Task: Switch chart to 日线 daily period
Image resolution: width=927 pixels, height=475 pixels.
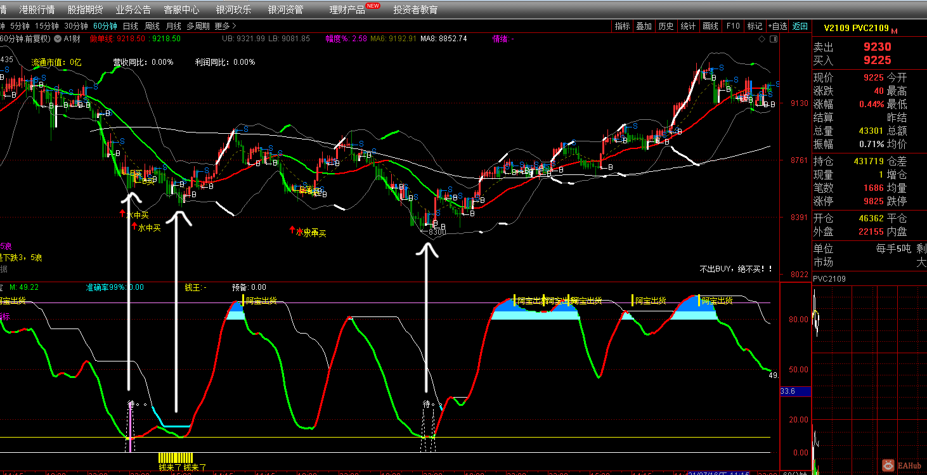Action: [130, 26]
